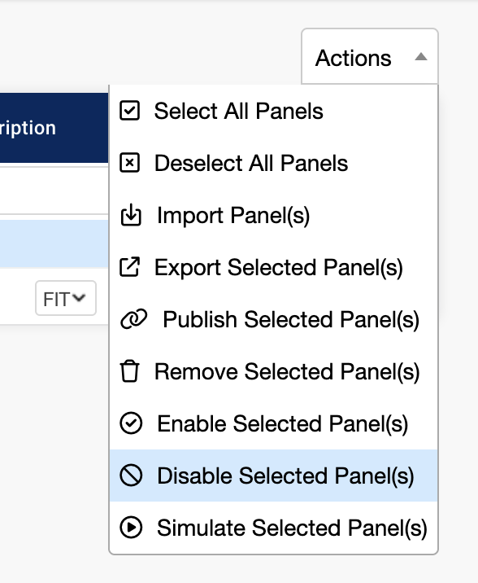The height and width of the screenshot is (583, 478).
Task: Click the highlighted light-blue table row
Action: [54, 243]
